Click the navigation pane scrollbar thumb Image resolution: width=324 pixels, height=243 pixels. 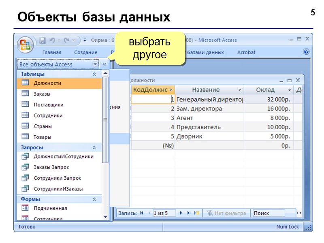coord(105,120)
